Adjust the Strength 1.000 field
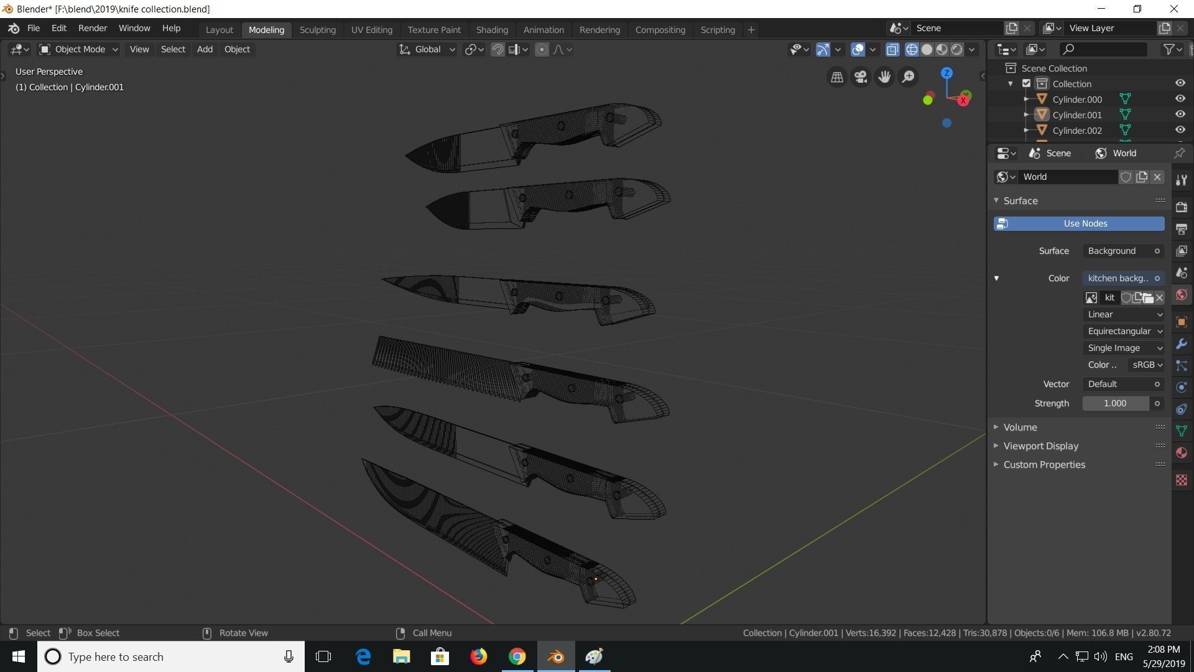1194x672 pixels. [x=1116, y=404]
